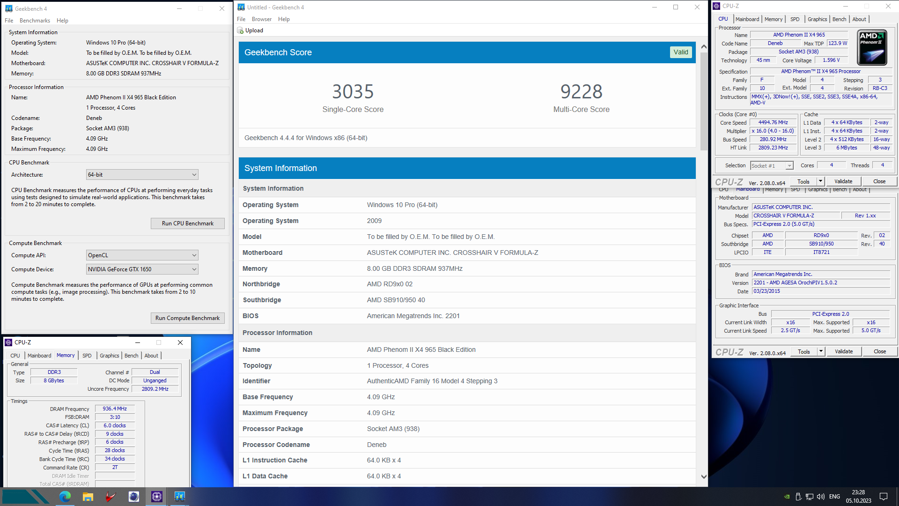Screen dimensions: 899x506
Task: Click Run Compute Benchmark button
Action: [187, 318]
